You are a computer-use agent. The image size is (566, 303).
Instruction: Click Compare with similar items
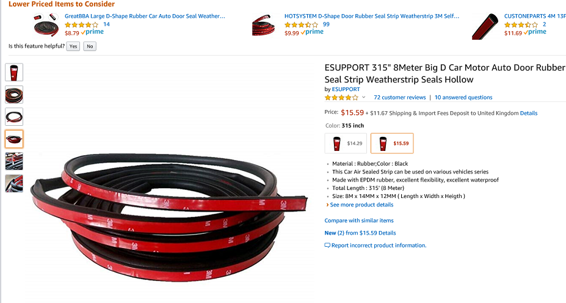point(359,221)
